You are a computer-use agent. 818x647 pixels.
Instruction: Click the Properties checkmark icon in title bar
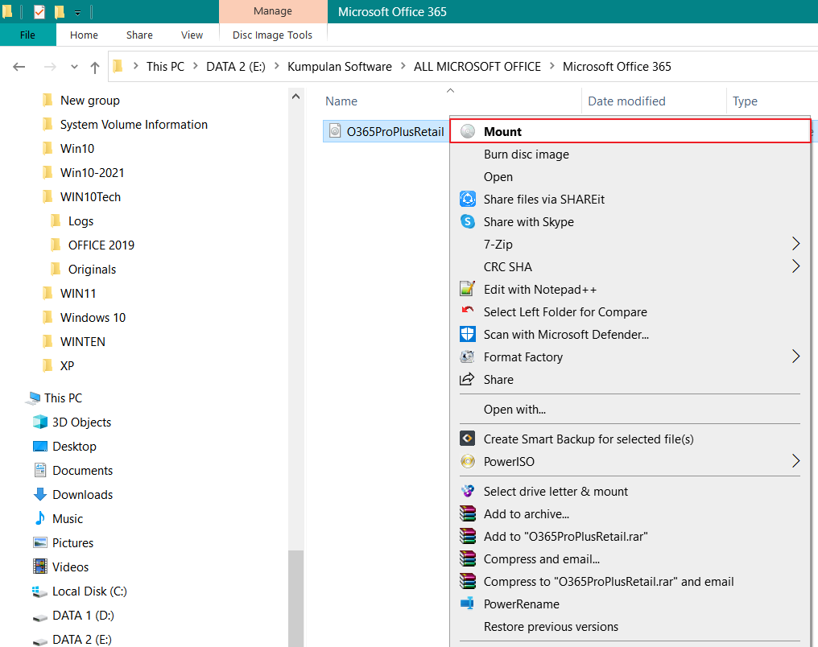(x=39, y=11)
